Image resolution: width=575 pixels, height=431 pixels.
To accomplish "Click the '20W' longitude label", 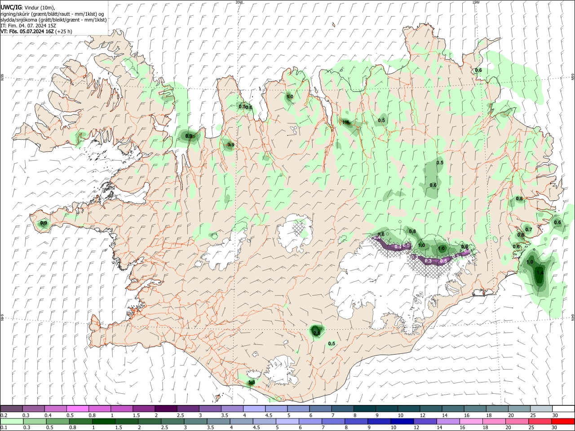I will 239,2.
